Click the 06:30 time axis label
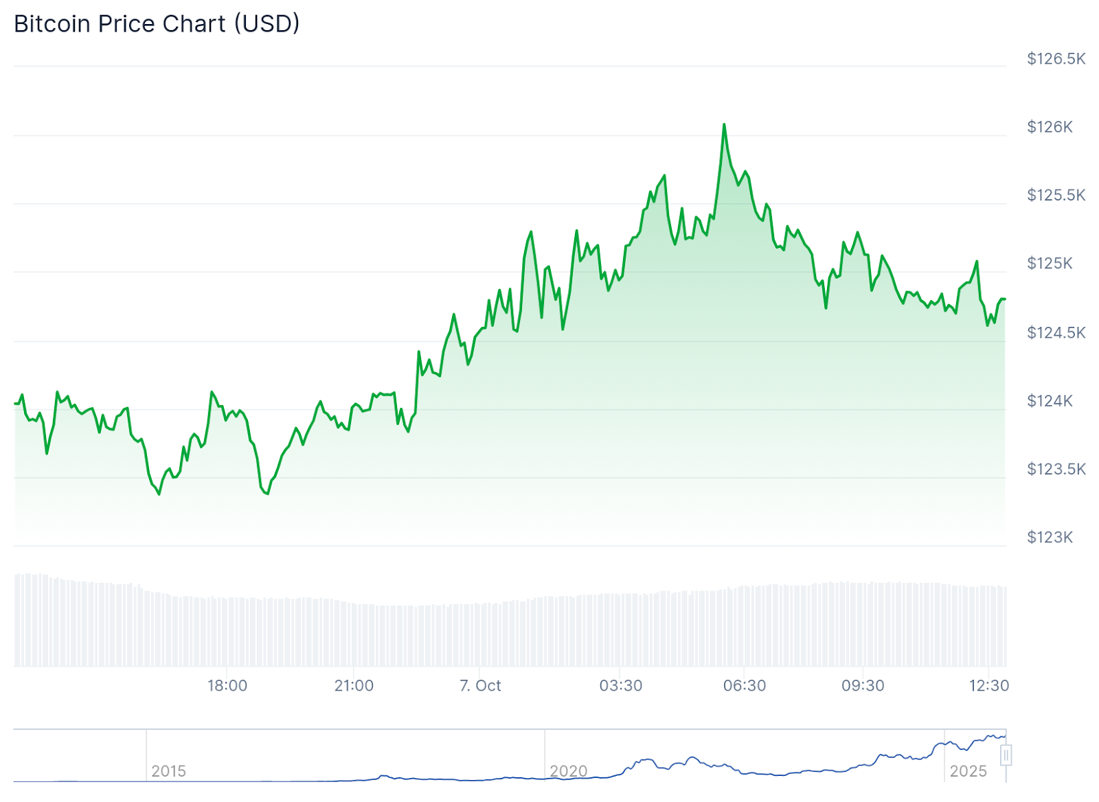1099x802 pixels. [x=744, y=686]
